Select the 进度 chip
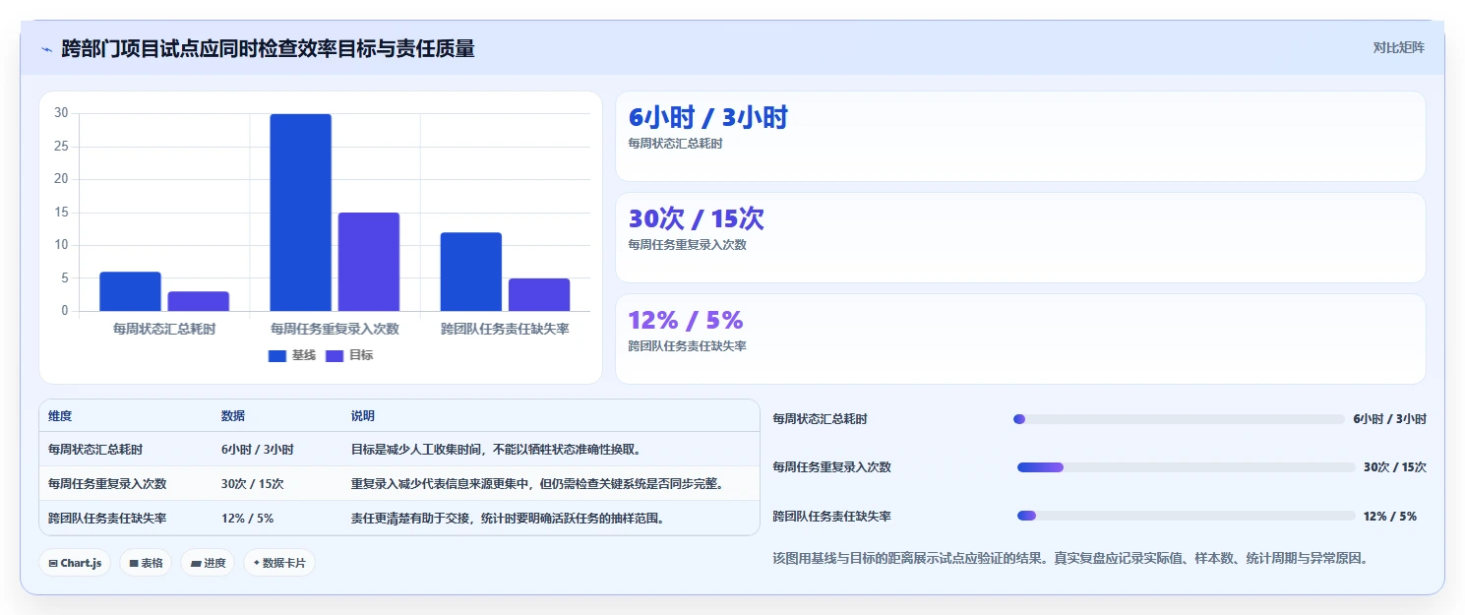The height and width of the screenshot is (615, 1465). [x=208, y=563]
